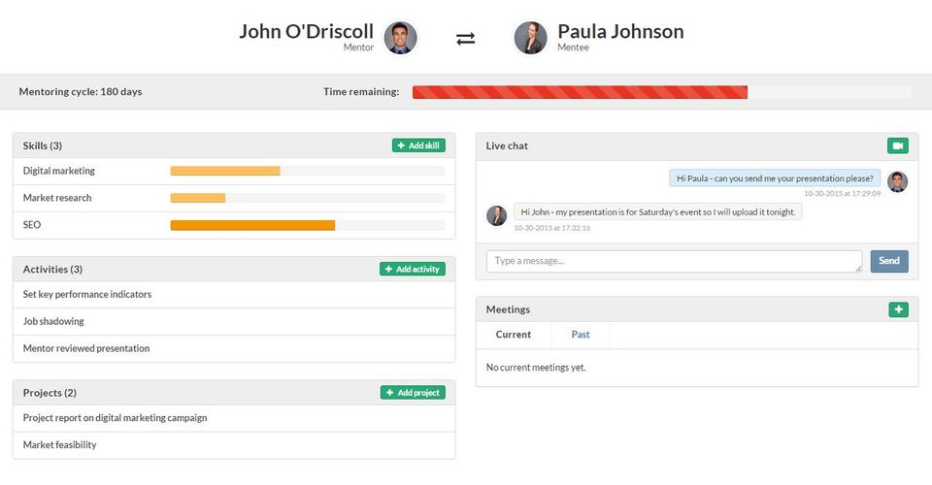
Task: Open the Market research skill row
Action: [x=234, y=198]
